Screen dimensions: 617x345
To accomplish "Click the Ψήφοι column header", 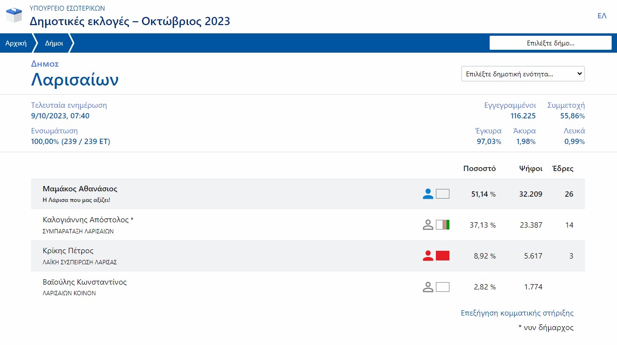I will click(530, 169).
